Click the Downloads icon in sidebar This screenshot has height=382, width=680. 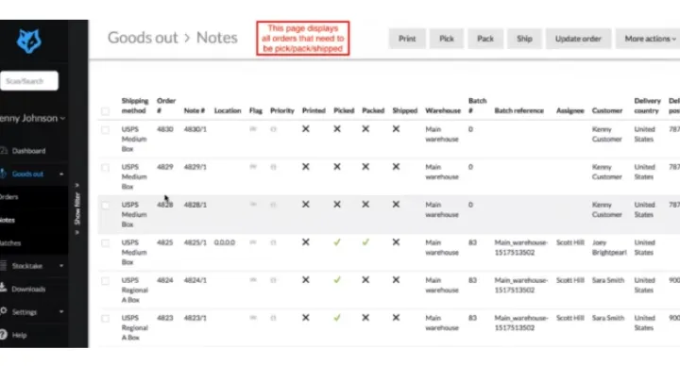coord(4,290)
